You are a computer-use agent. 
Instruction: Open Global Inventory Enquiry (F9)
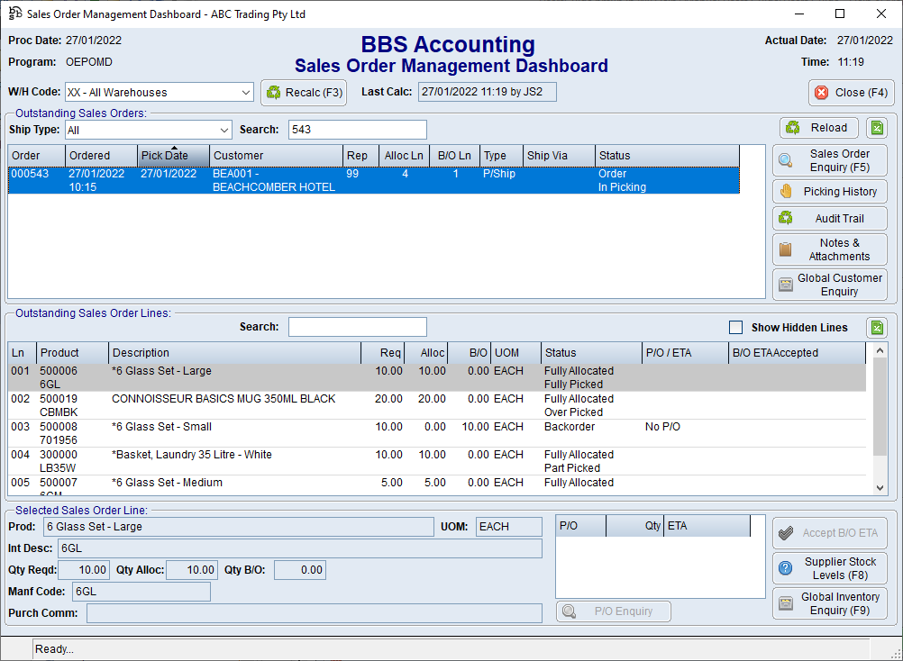coord(829,602)
